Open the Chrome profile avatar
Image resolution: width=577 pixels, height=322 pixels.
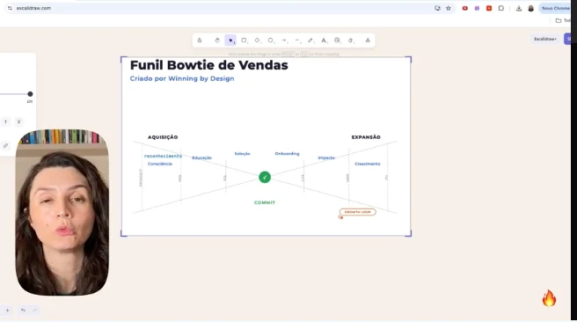point(530,8)
